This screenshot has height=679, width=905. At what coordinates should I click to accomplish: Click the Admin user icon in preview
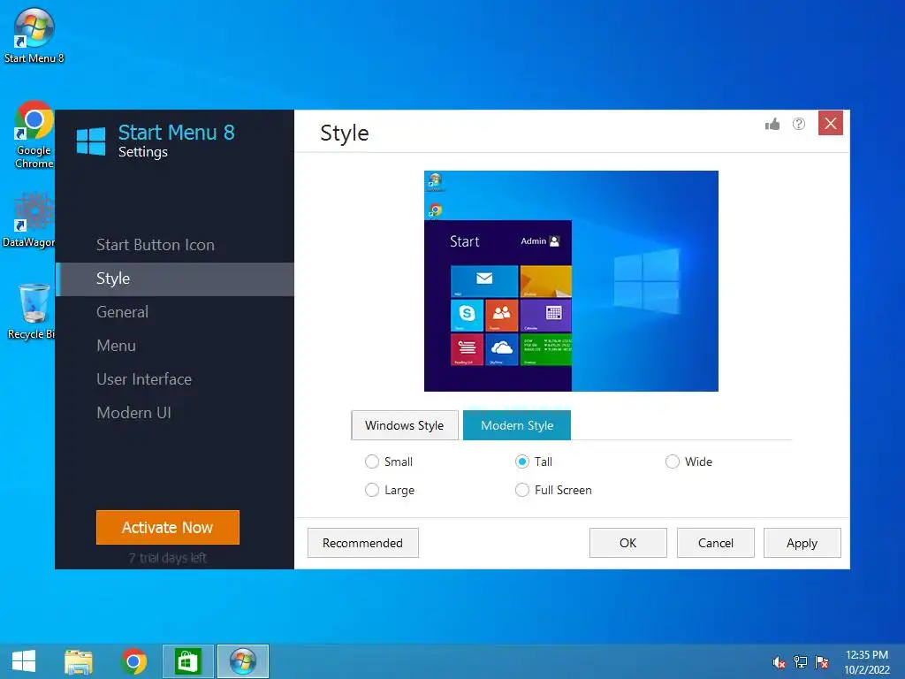click(554, 241)
